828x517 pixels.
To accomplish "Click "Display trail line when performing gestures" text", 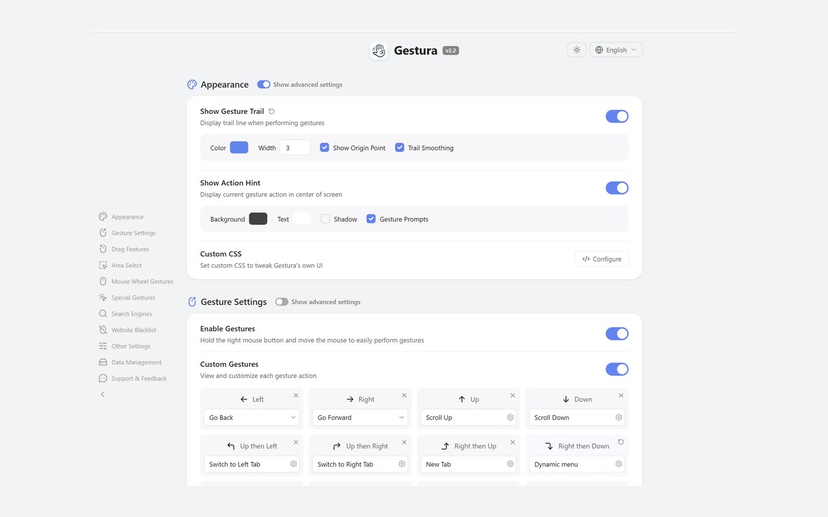I will (263, 123).
